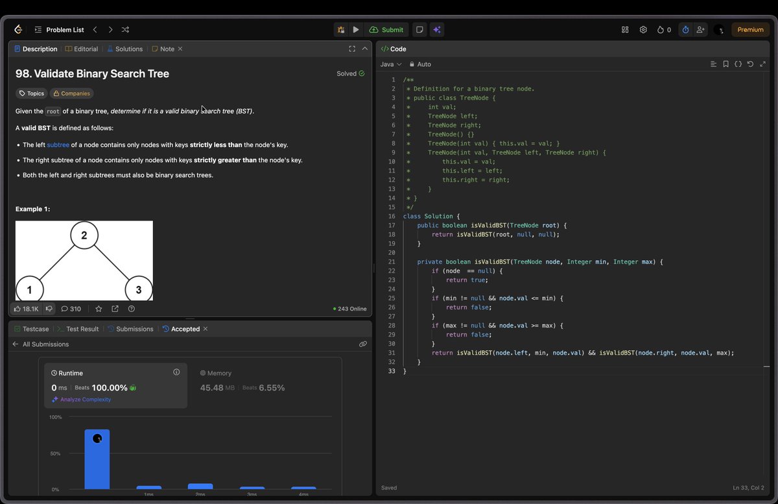Toggle the stopwatch timer in the header

pos(685,29)
